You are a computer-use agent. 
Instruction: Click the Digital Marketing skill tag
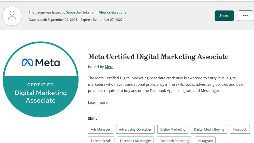(x=173, y=129)
